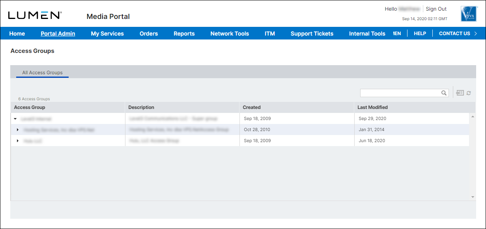Open the Support Tickets menu
This screenshot has width=486, height=229.
coord(312,34)
